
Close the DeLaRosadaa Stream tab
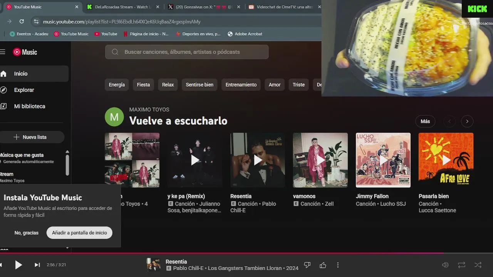(158, 7)
